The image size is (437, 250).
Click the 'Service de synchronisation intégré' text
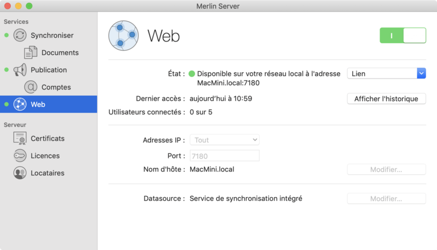(246, 198)
